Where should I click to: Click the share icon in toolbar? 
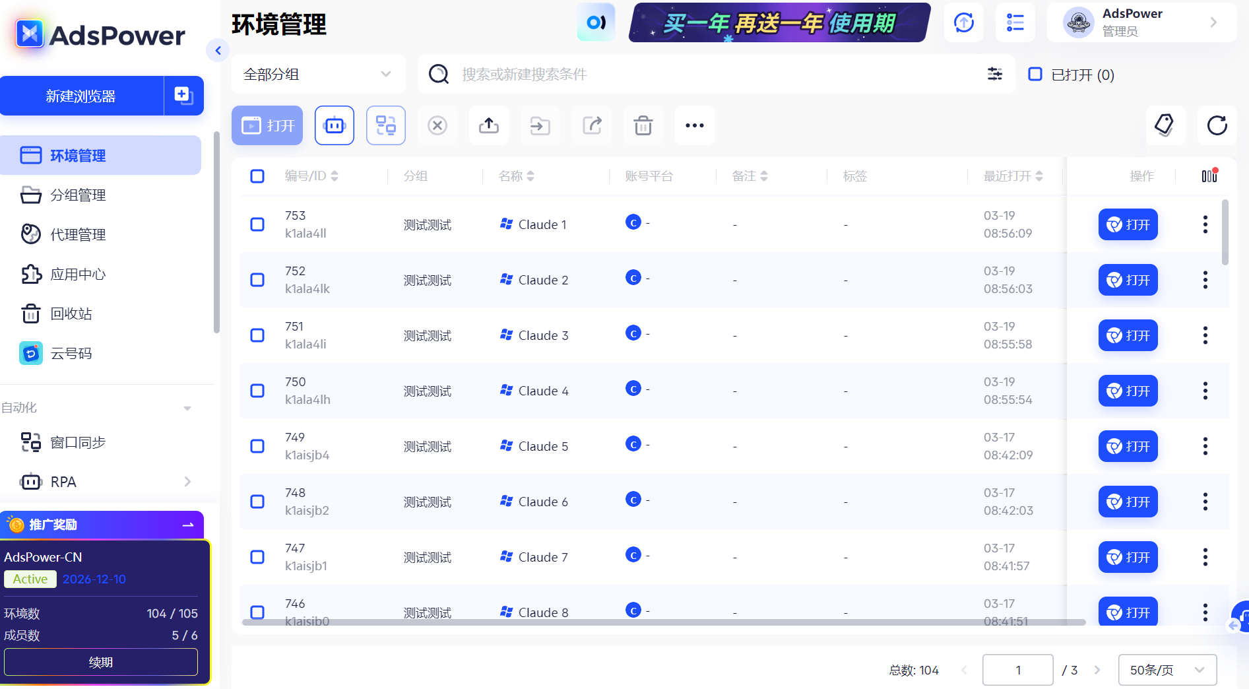coord(592,125)
